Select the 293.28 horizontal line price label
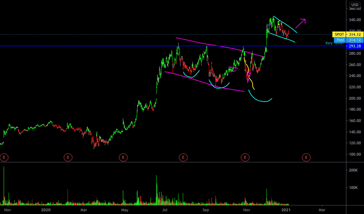This screenshot has height=214, width=364. 355,46
